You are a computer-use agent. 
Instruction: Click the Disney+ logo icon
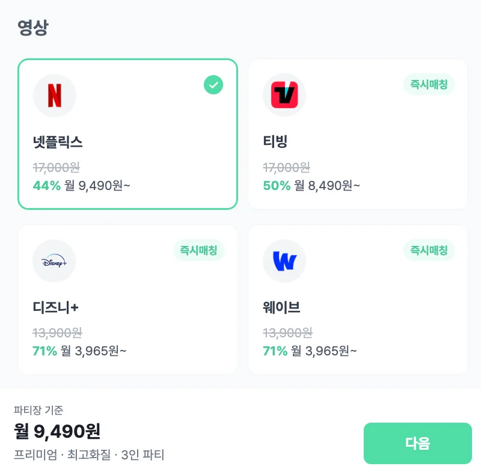pyautogui.click(x=54, y=260)
